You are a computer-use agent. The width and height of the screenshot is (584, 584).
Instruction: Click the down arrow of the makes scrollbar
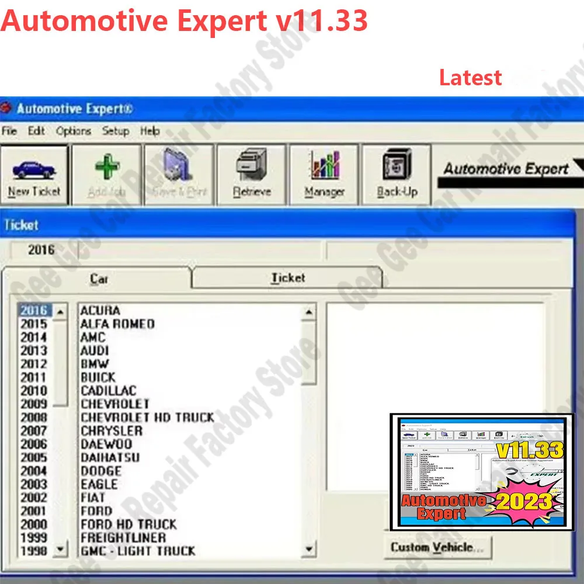(308, 549)
